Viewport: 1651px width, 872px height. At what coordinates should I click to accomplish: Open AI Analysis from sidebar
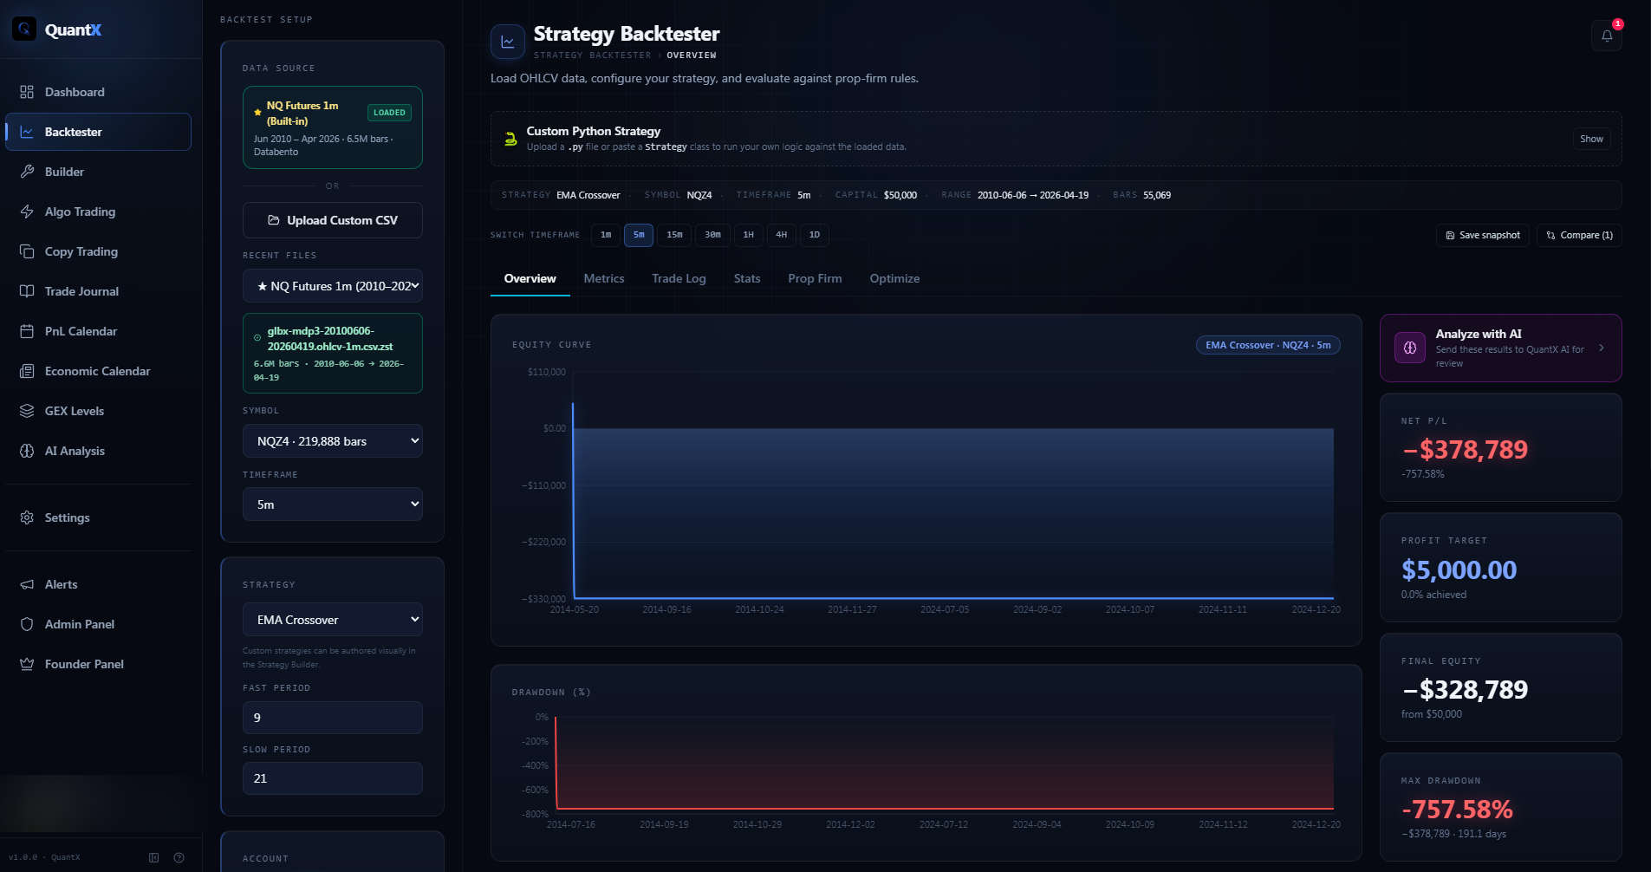pyautogui.click(x=98, y=451)
